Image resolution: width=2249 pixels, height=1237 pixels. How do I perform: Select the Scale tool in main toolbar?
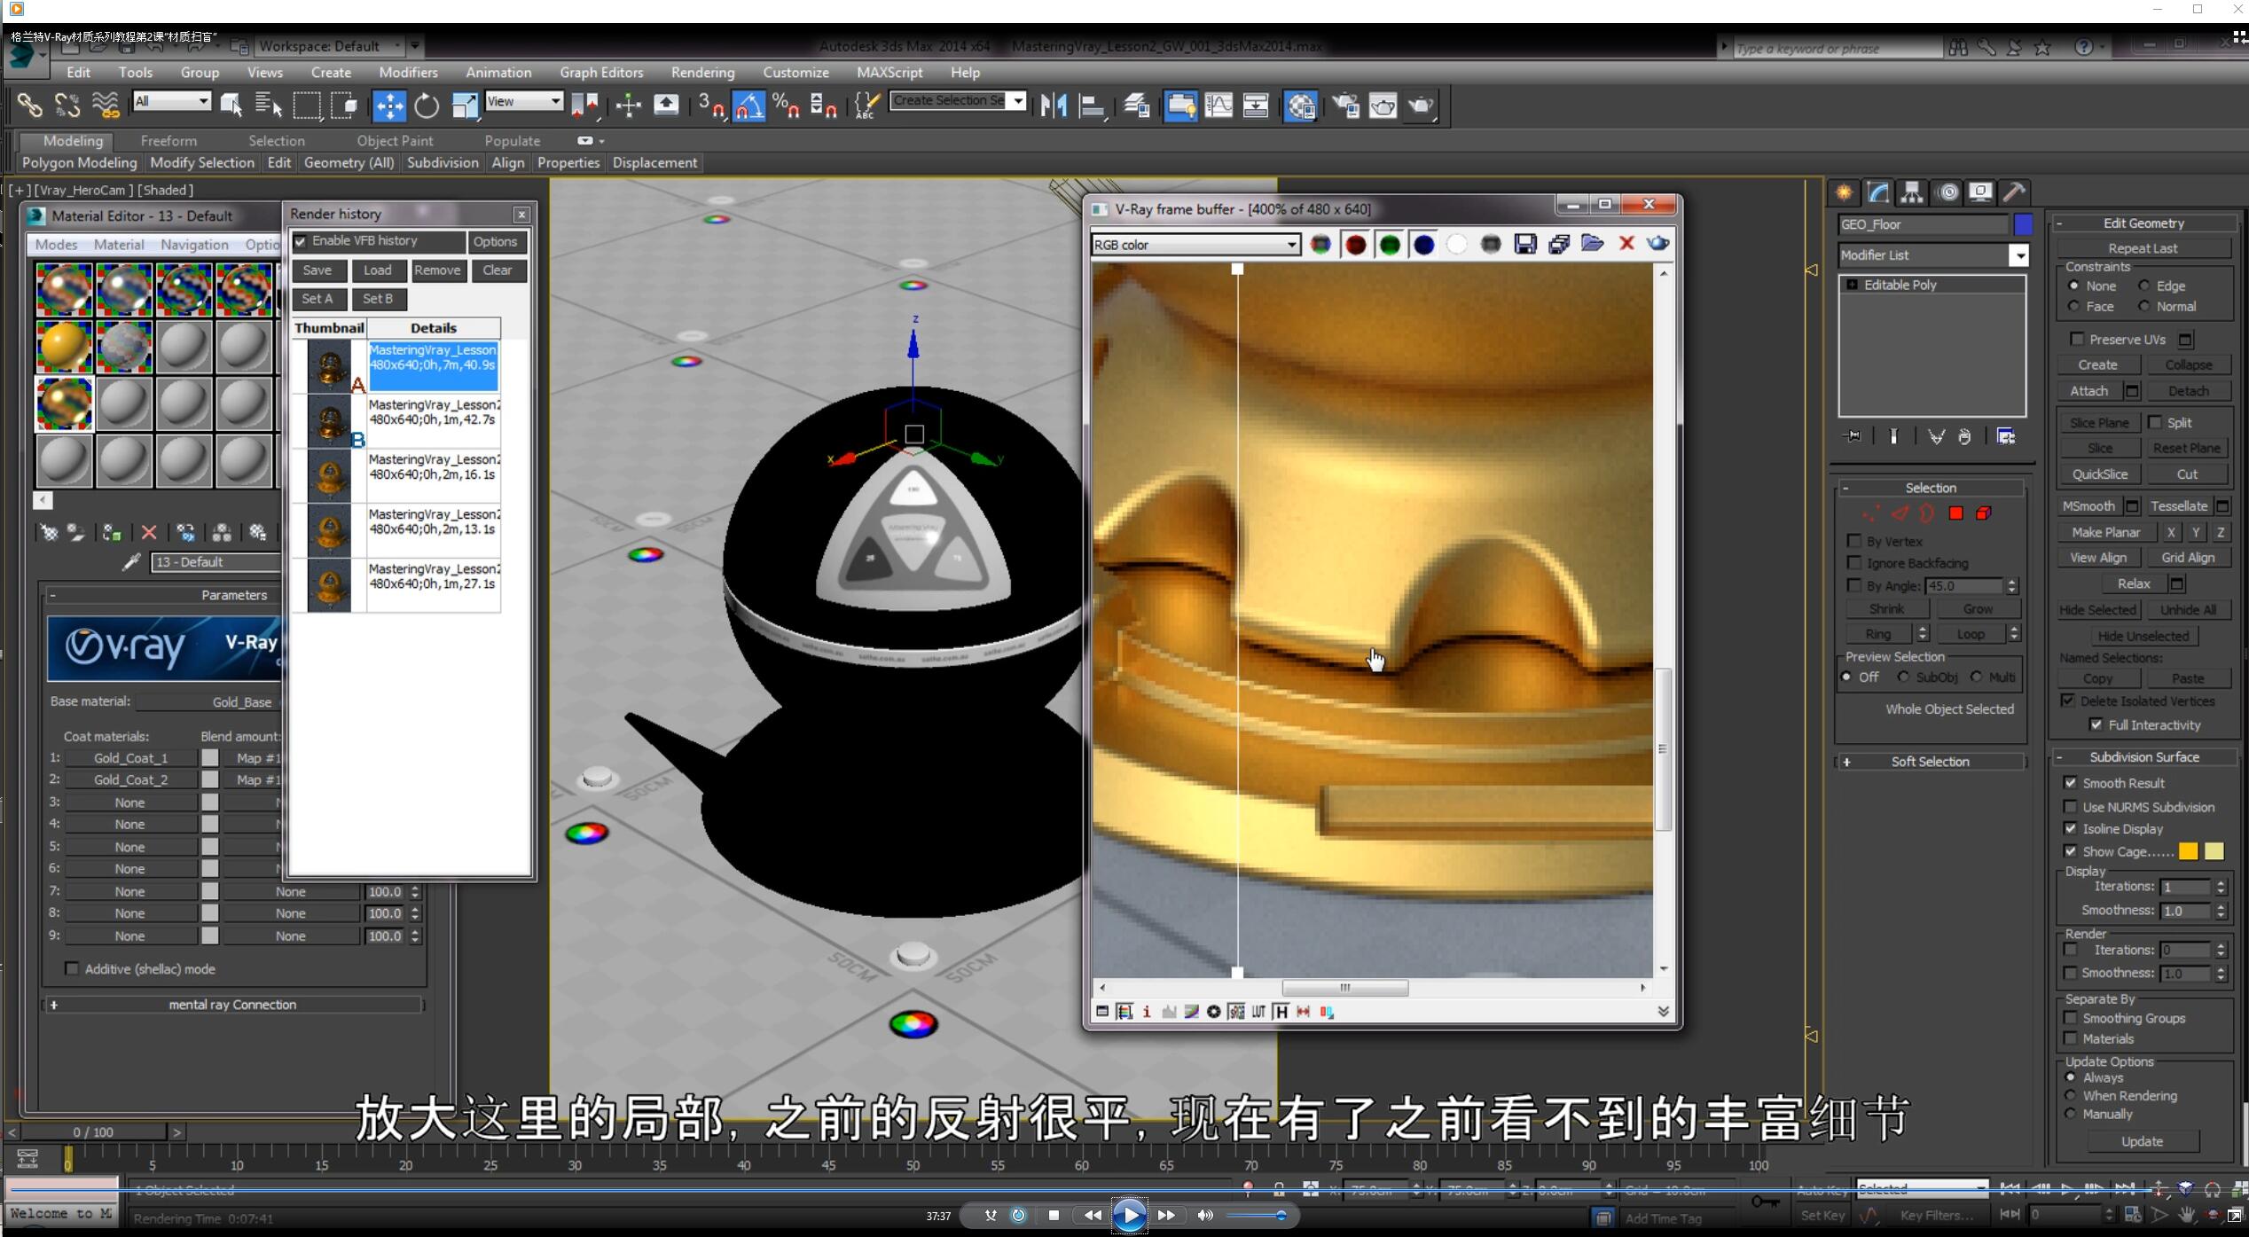coord(465,106)
